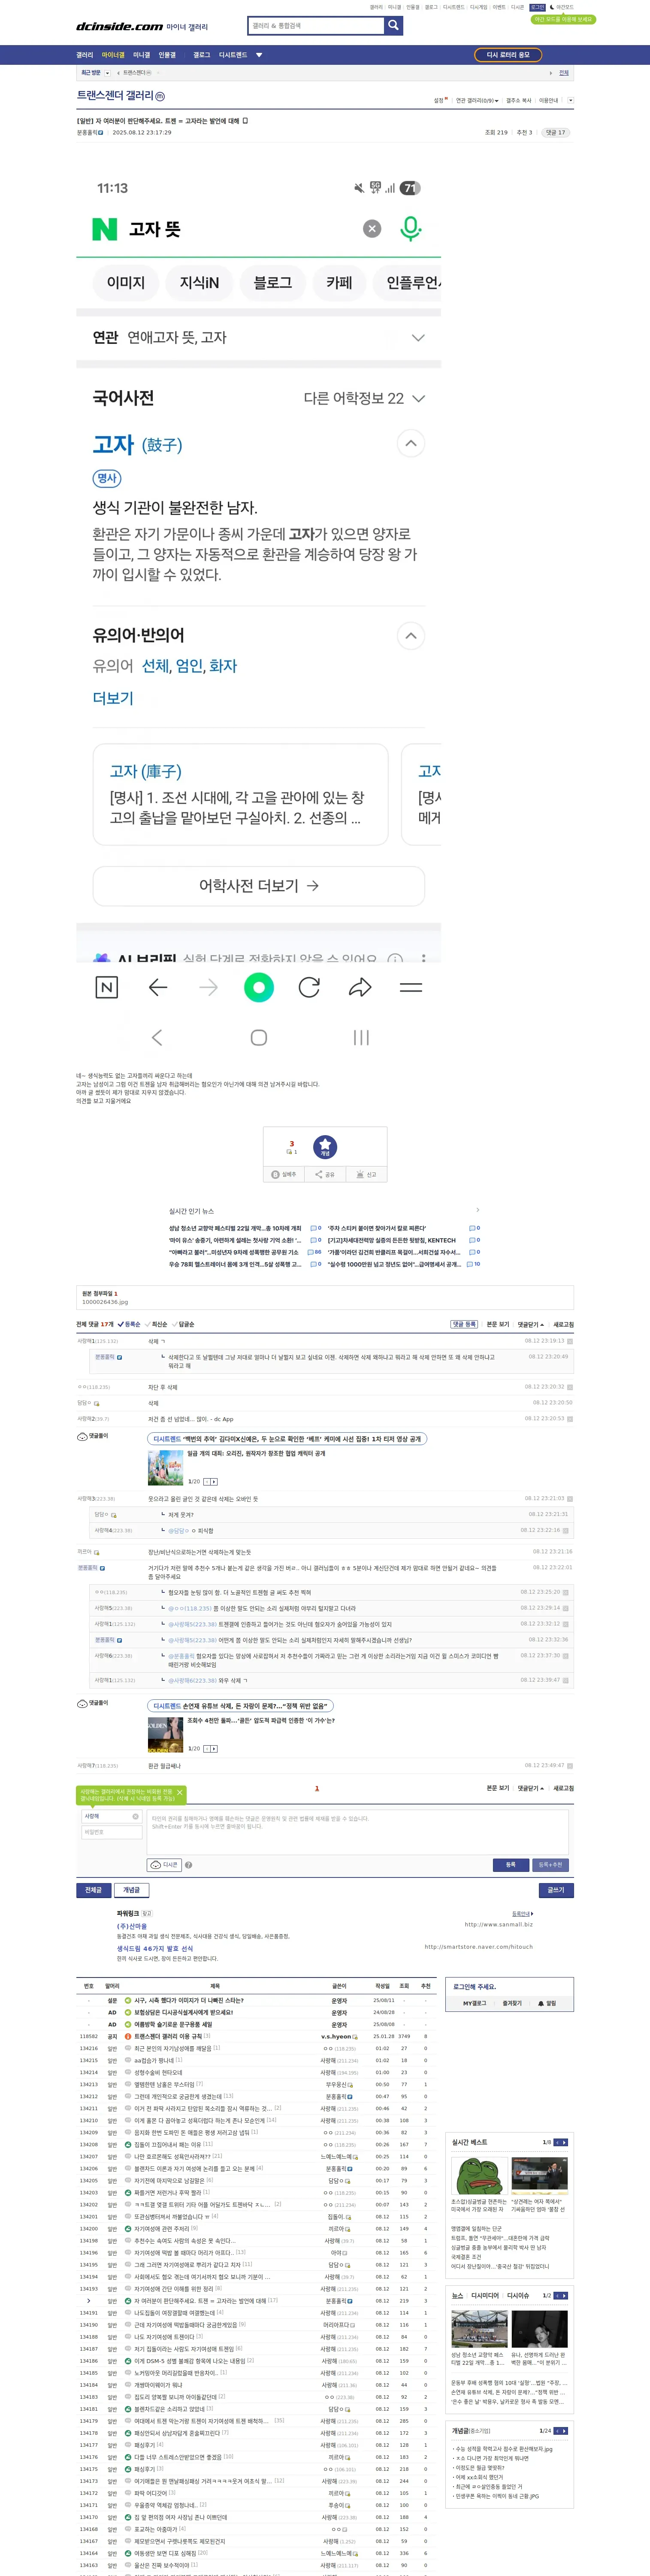Click the 등록+추천 button
The image size is (650, 2576).
[551, 1865]
